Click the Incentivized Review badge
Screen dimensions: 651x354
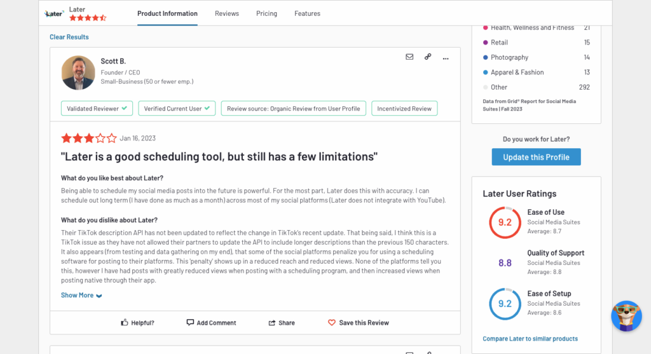404,108
